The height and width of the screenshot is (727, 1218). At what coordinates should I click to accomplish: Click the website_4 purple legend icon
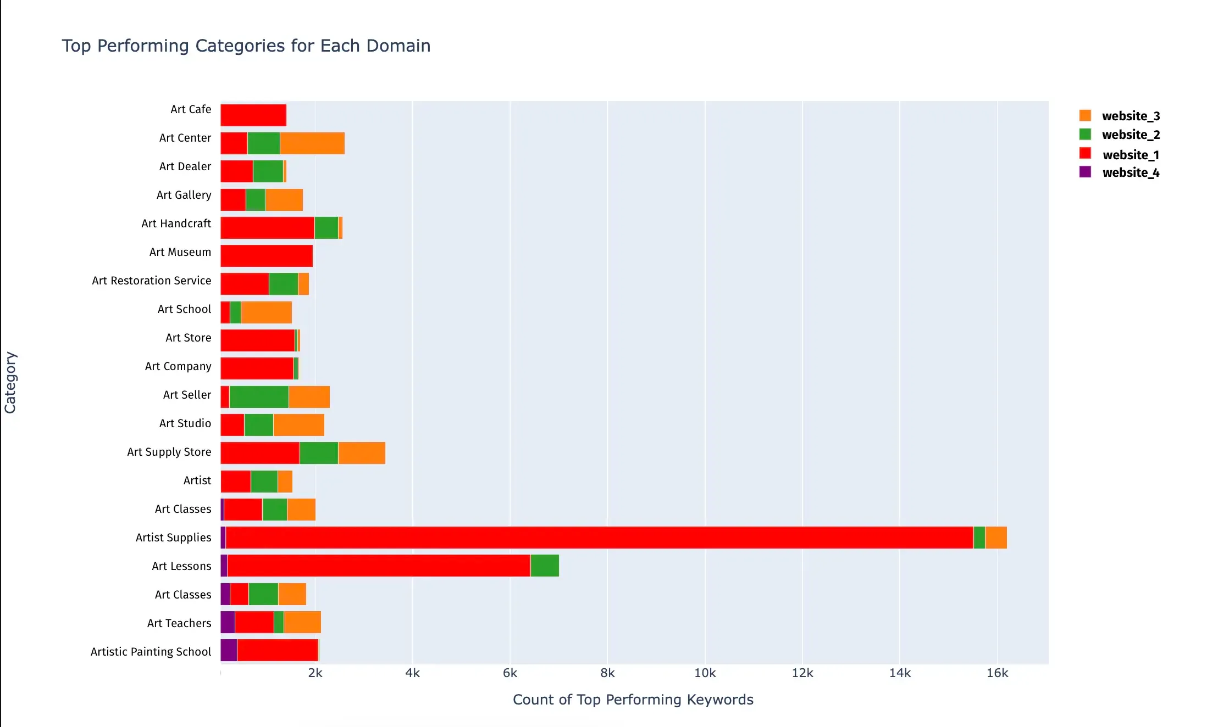click(x=1084, y=172)
